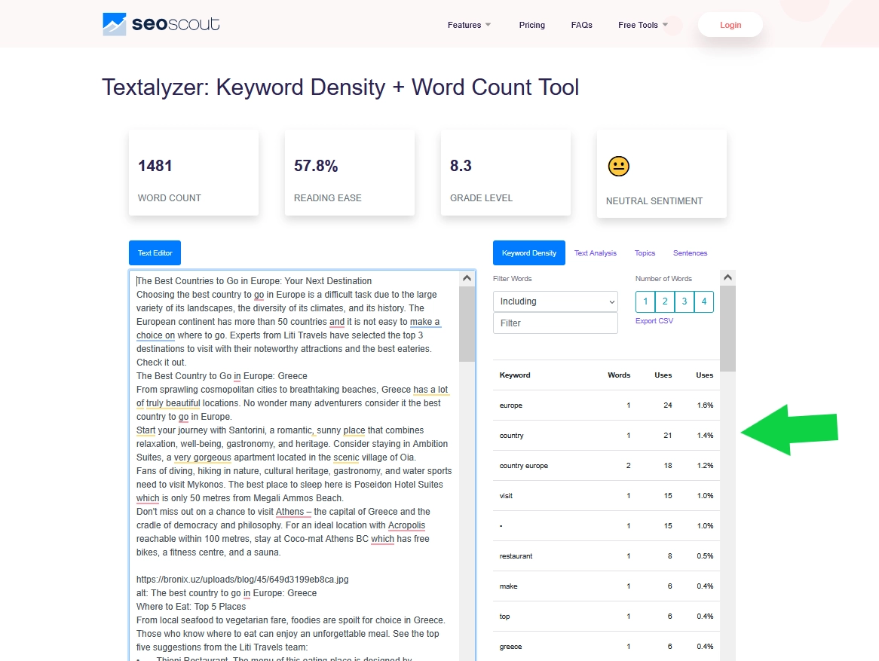Select the Text Editor button
879x661 pixels.
coord(155,252)
